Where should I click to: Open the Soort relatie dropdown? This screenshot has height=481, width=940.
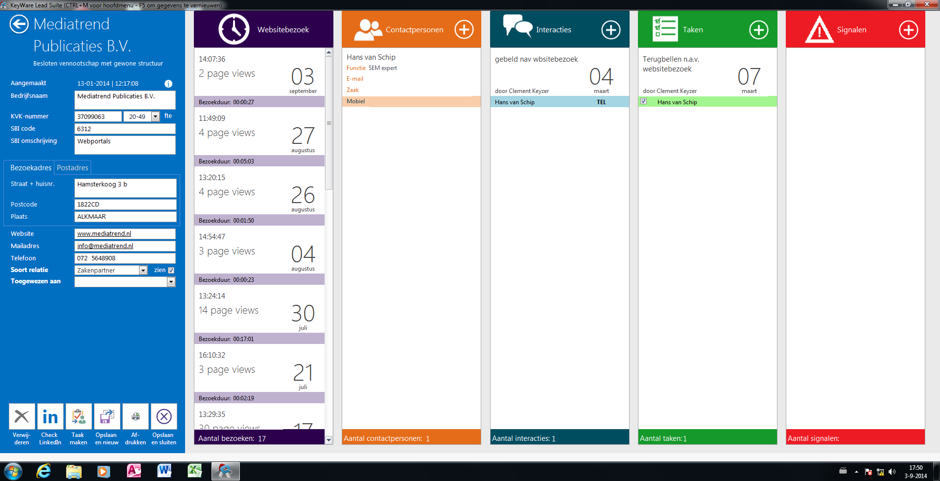(143, 270)
